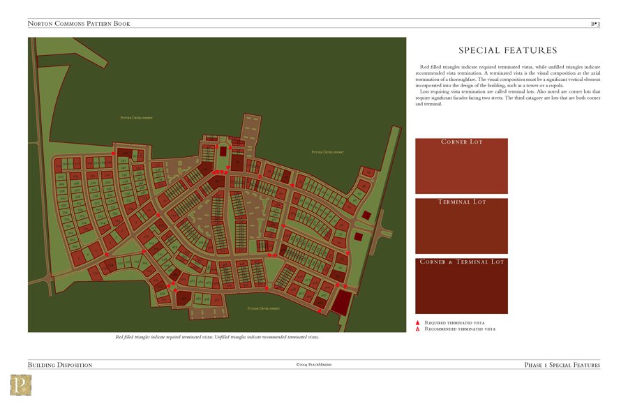628x406 pixels.
Task: Click the '©2004 PlaceMakers' copyright text
Action: tap(313, 365)
